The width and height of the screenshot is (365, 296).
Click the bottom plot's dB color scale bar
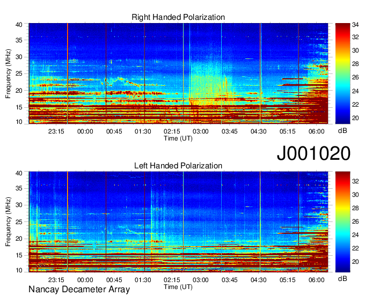342,222
